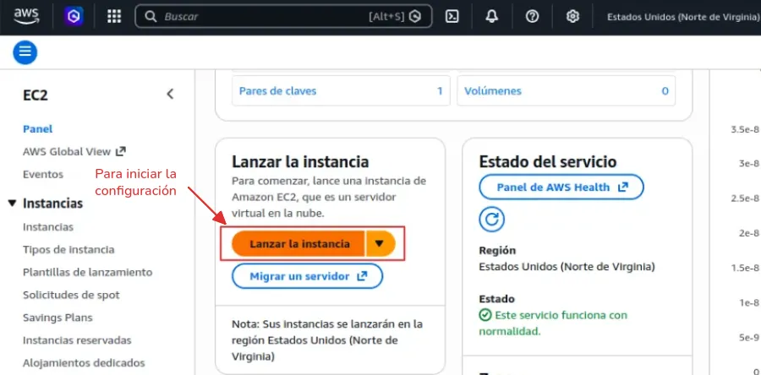The height and width of the screenshot is (375, 761).
Task: Click the Estado del servicio heading
Action: (548, 162)
